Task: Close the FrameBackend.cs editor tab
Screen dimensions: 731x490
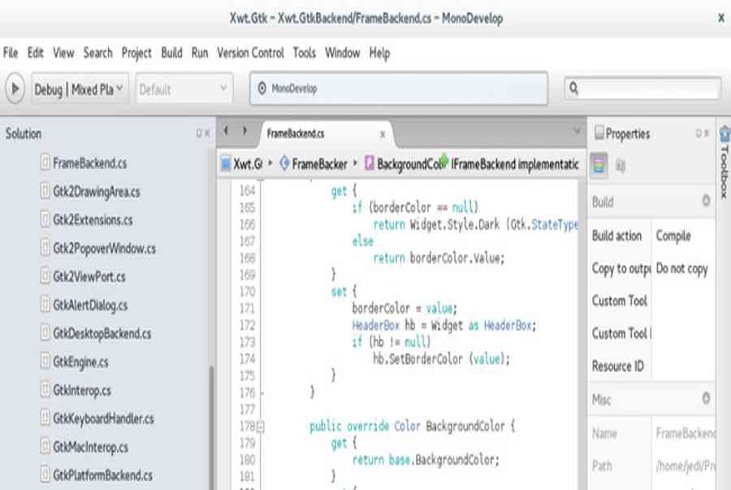Action: click(x=383, y=134)
